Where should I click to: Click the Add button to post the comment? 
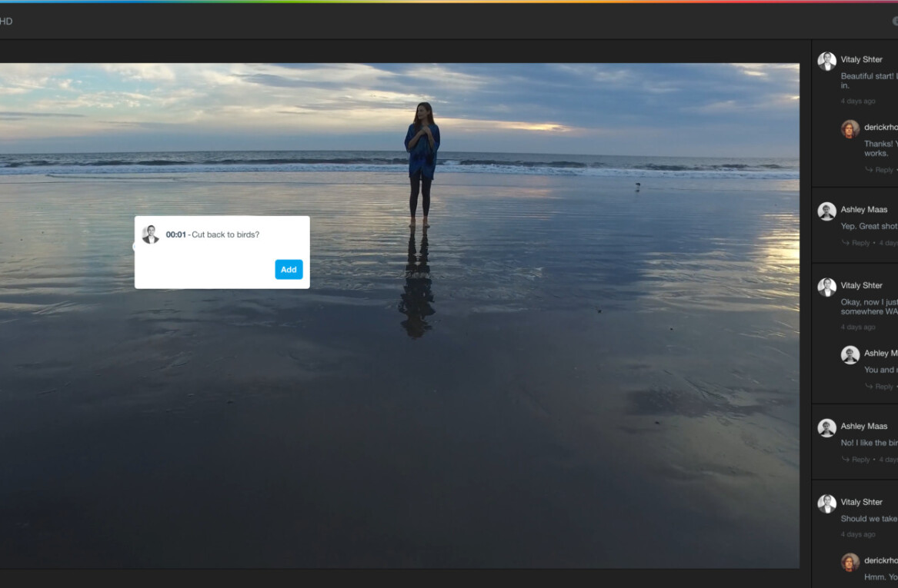tap(289, 269)
